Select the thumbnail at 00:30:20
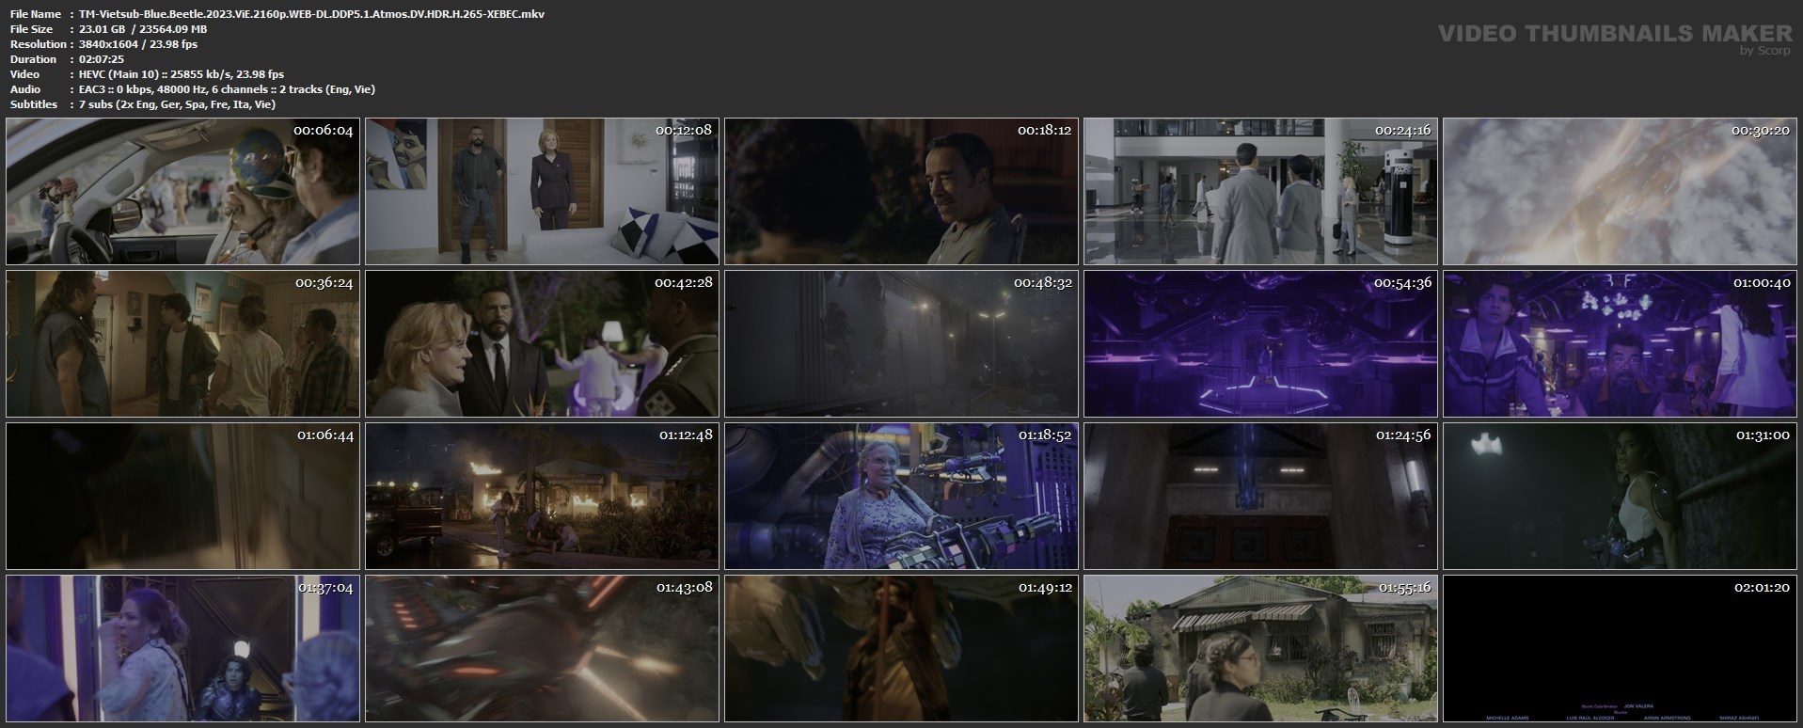 tap(1620, 191)
